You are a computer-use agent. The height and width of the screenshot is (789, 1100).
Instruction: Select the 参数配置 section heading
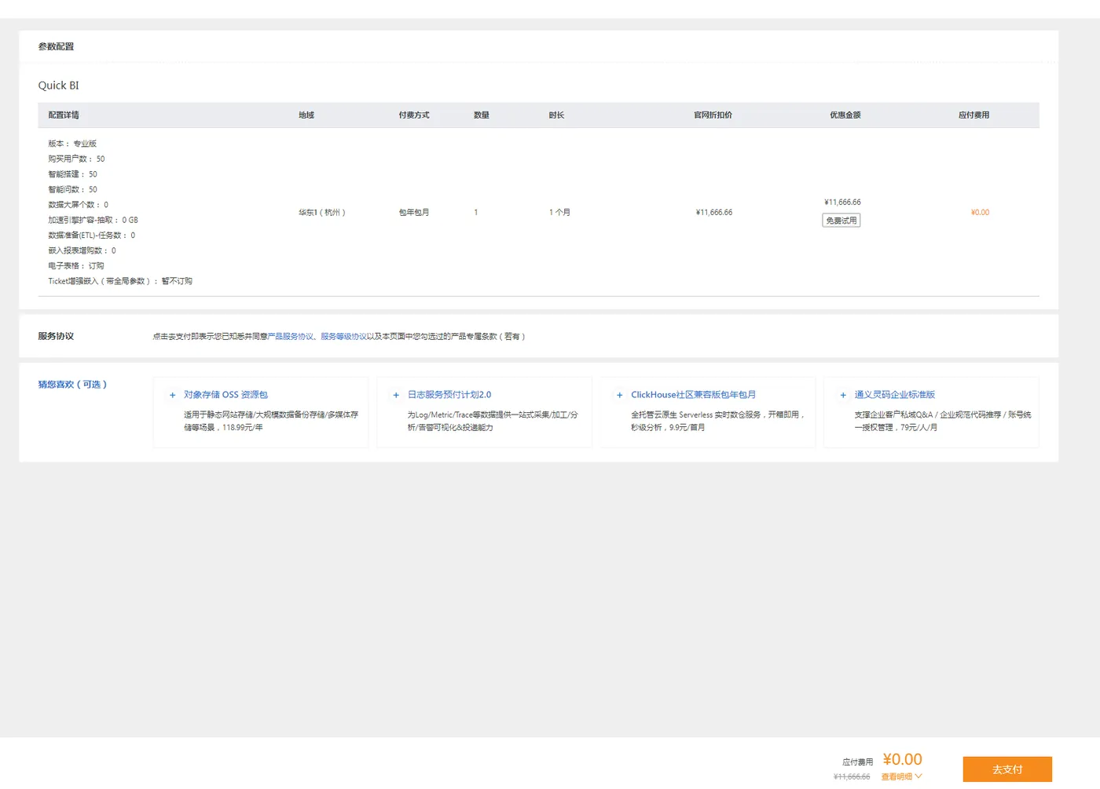coord(56,46)
